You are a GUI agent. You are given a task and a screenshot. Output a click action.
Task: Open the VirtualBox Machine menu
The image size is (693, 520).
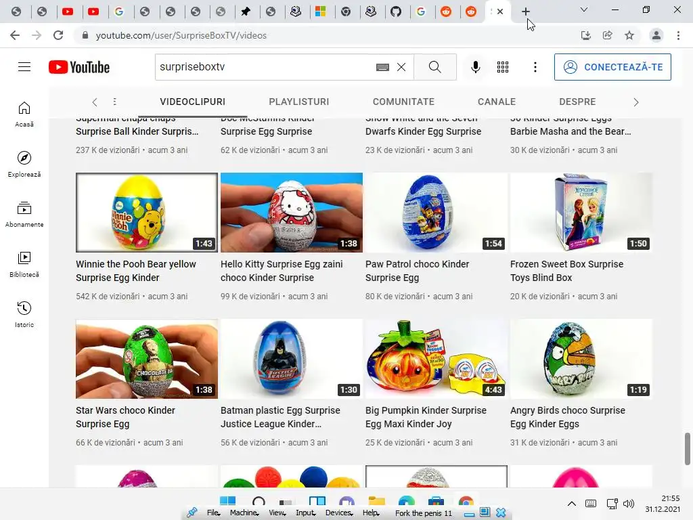point(244,513)
